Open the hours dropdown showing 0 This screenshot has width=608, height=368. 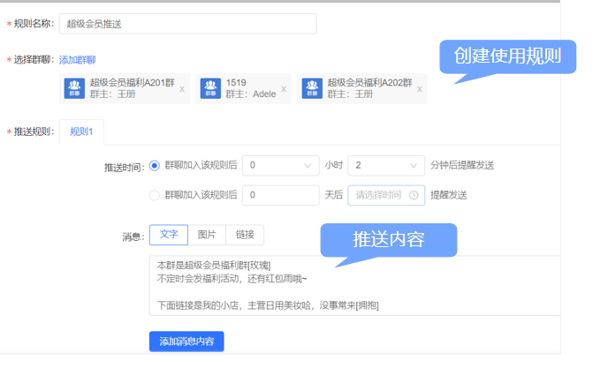tap(280, 165)
